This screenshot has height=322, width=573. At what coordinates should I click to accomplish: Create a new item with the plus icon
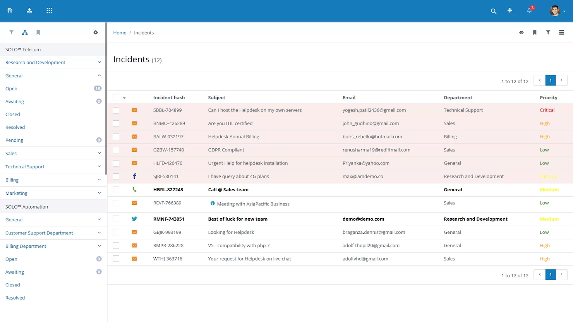(510, 11)
